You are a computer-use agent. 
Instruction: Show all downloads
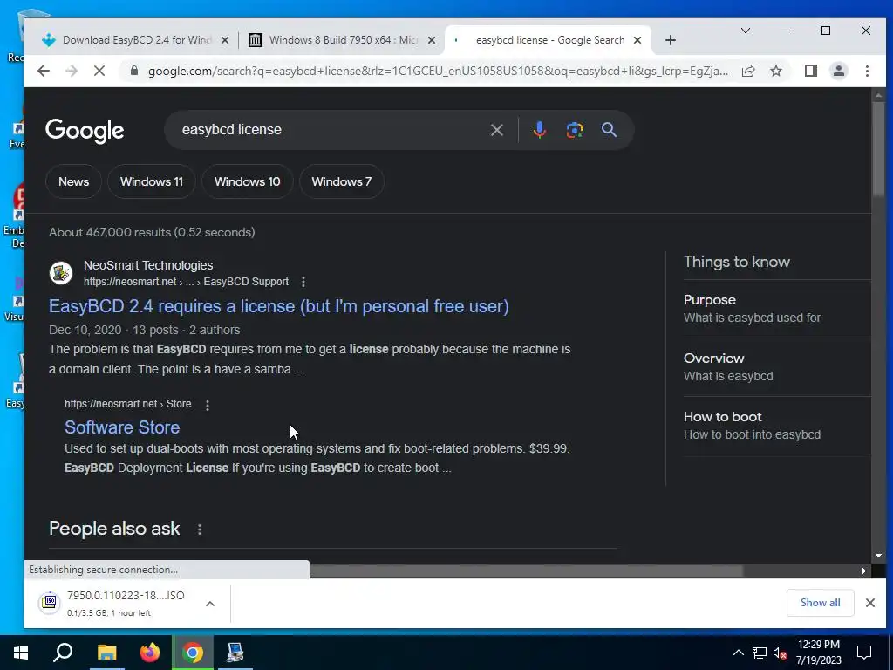tap(820, 603)
